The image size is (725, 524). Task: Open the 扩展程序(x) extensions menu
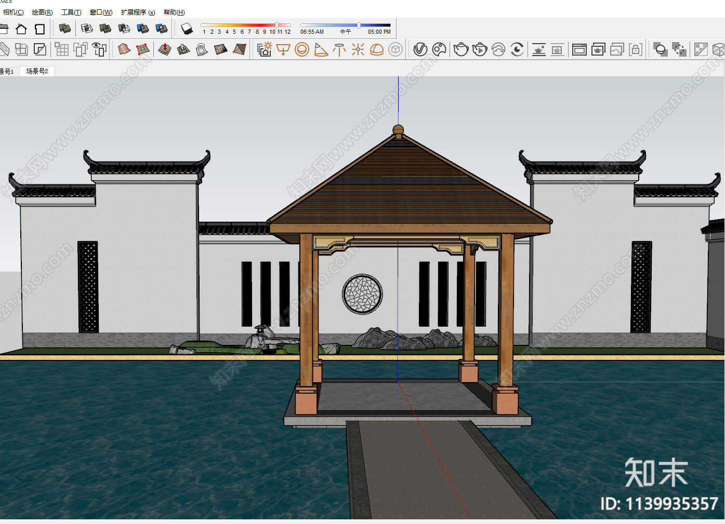click(x=138, y=12)
